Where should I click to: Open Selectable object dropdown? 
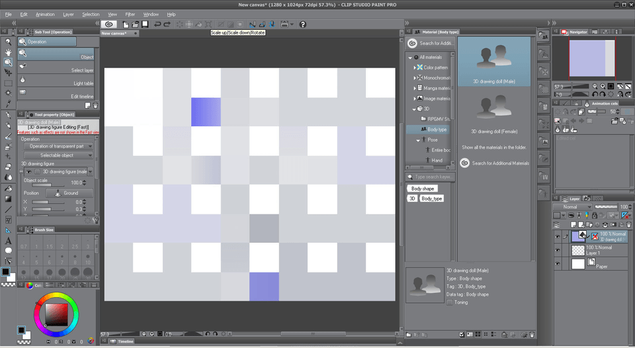(x=58, y=155)
